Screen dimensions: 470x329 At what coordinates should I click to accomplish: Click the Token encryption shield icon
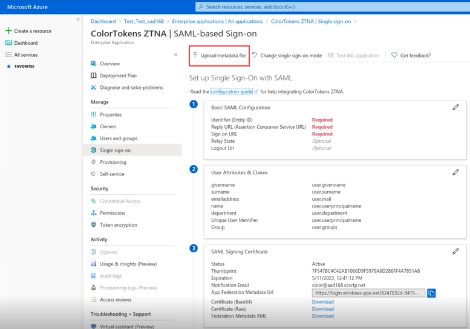94,225
